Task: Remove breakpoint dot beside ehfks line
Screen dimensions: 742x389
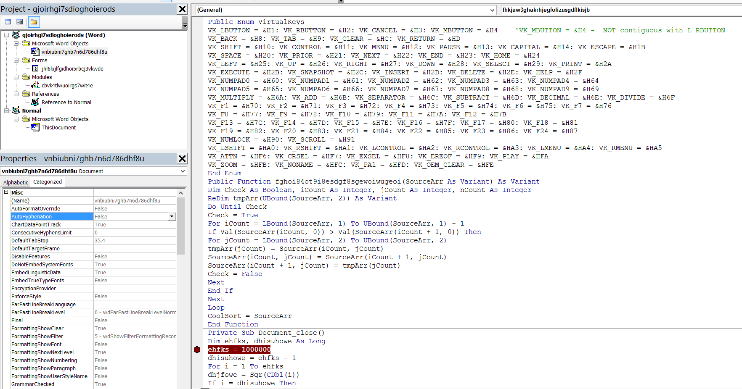Action: click(197, 350)
